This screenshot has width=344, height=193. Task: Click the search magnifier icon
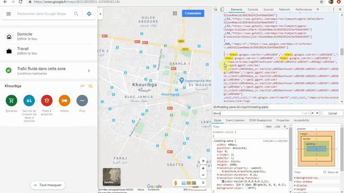(x=76, y=14)
